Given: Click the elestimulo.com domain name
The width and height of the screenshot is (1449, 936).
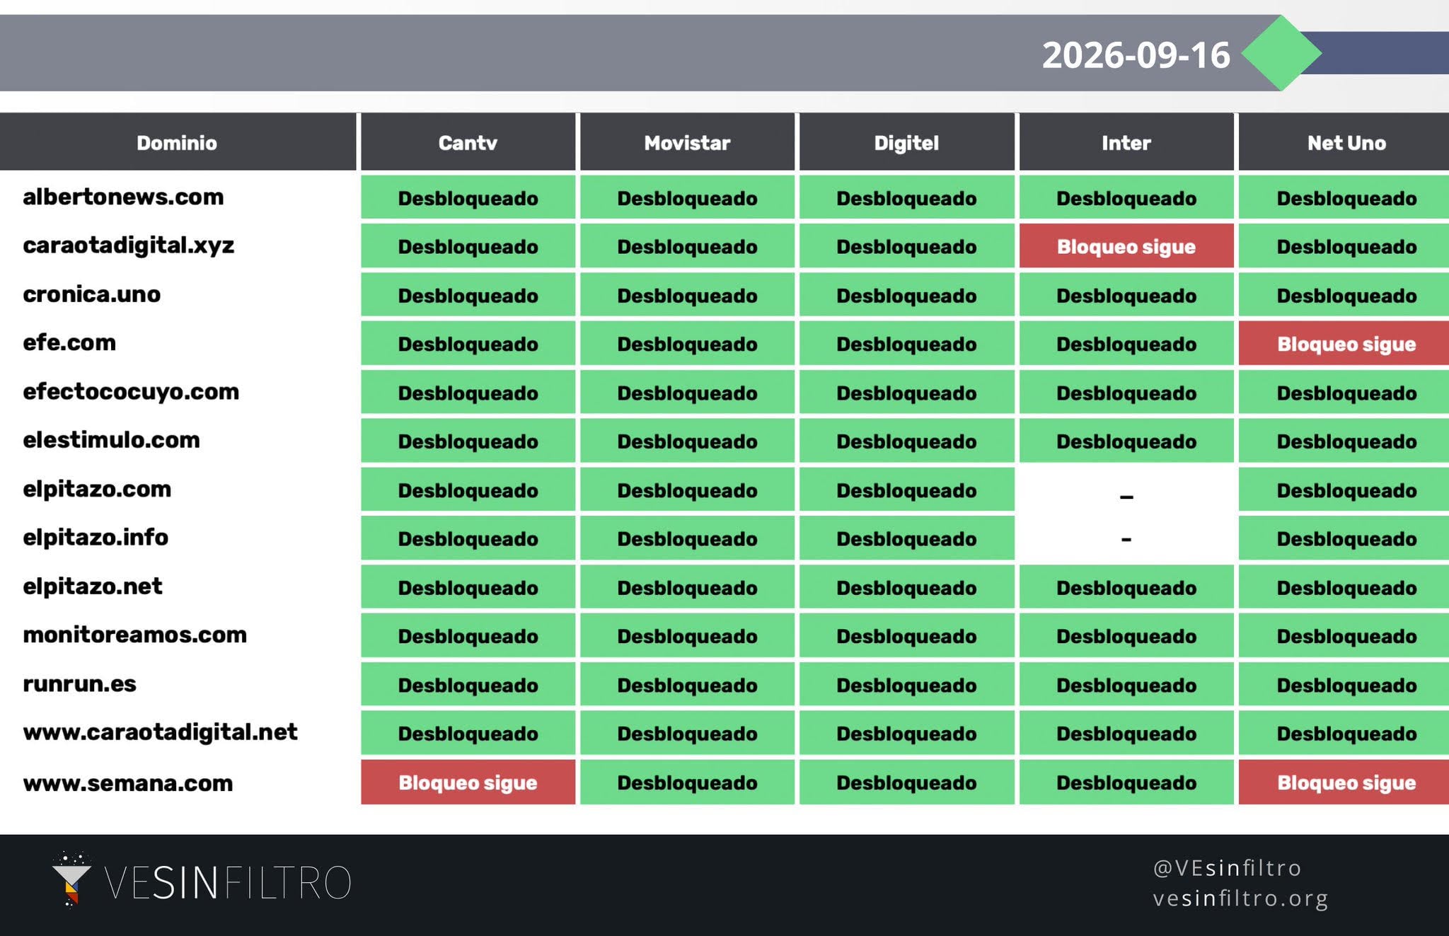Looking at the screenshot, I should (111, 440).
